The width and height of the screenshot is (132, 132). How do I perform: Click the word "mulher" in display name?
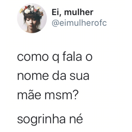coord(79,12)
